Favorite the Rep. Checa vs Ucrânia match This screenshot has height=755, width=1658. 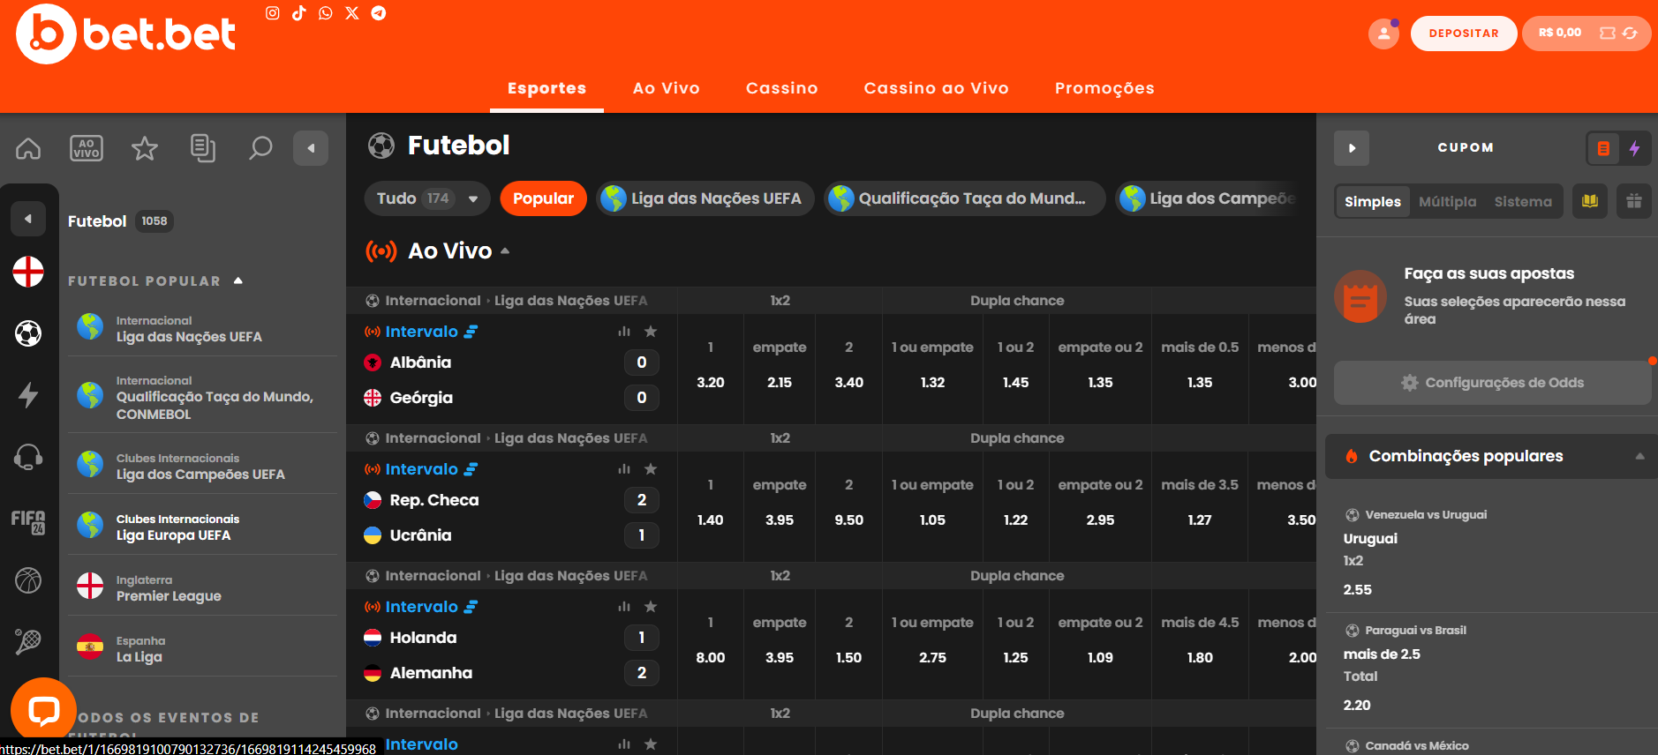click(651, 469)
